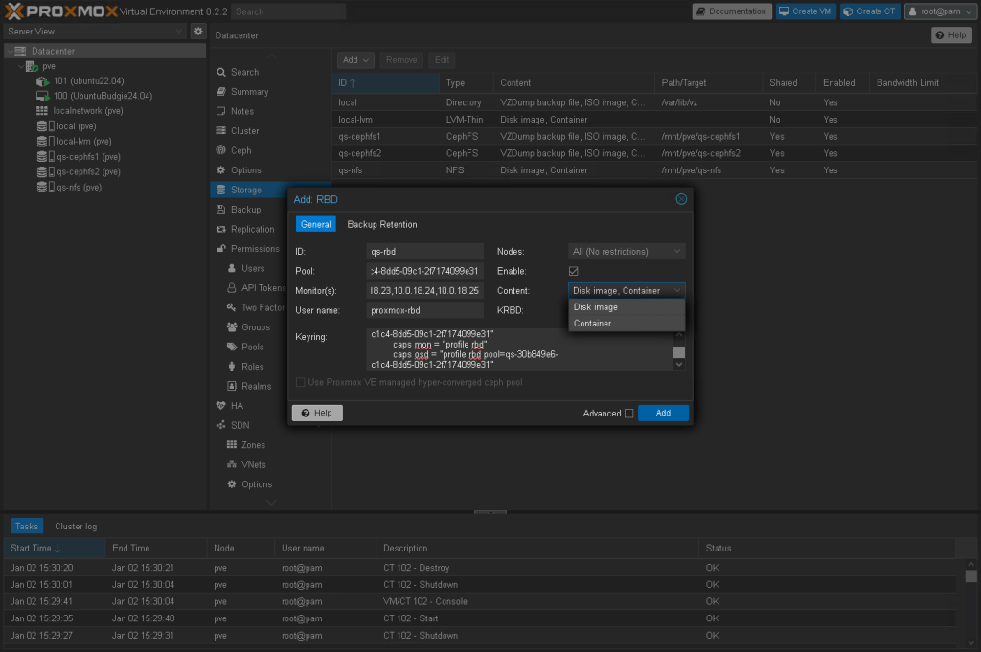This screenshot has width=981, height=652.
Task: Open the HA section in sidebar
Action: 237,406
